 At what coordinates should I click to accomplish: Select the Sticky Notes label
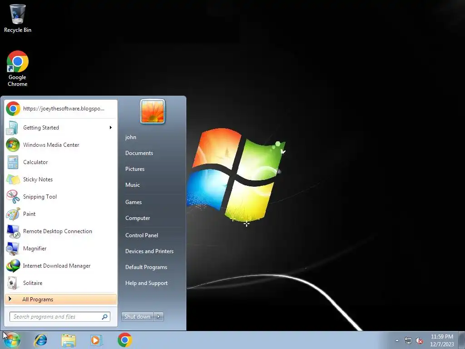pyautogui.click(x=38, y=179)
